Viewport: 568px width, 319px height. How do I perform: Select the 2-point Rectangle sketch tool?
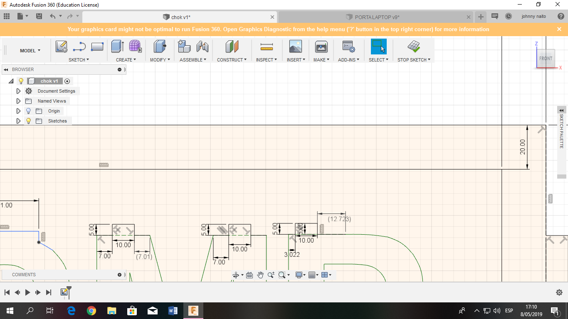[x=97, y=47]
